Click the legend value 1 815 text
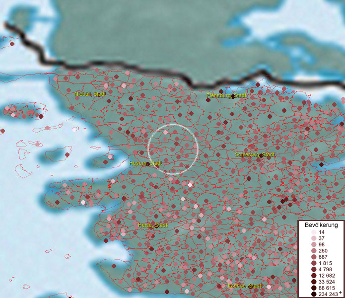This screenshot has height=298, width=345. pyautogui.click(x=325, y=263)
